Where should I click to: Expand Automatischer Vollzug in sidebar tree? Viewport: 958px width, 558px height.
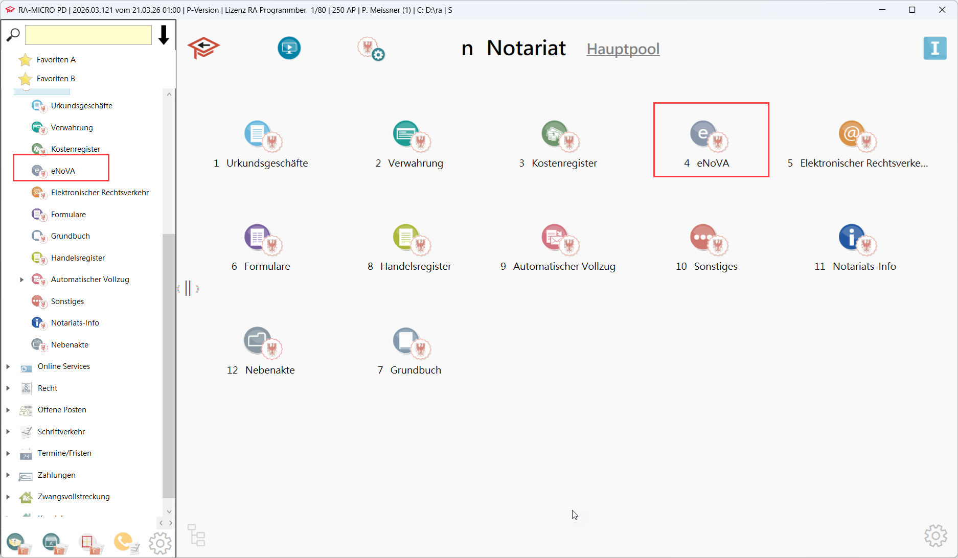(21, 280)
